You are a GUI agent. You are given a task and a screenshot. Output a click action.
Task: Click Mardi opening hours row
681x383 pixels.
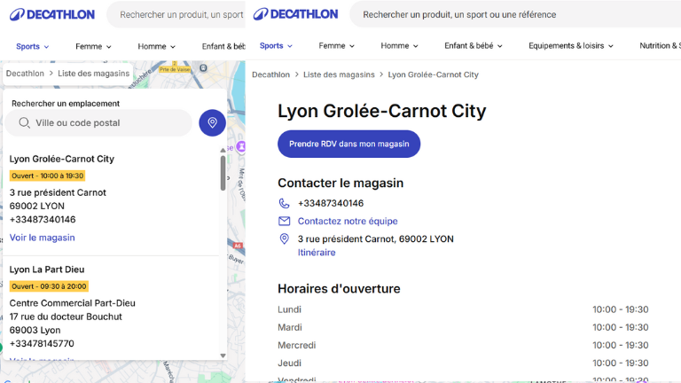463,327
